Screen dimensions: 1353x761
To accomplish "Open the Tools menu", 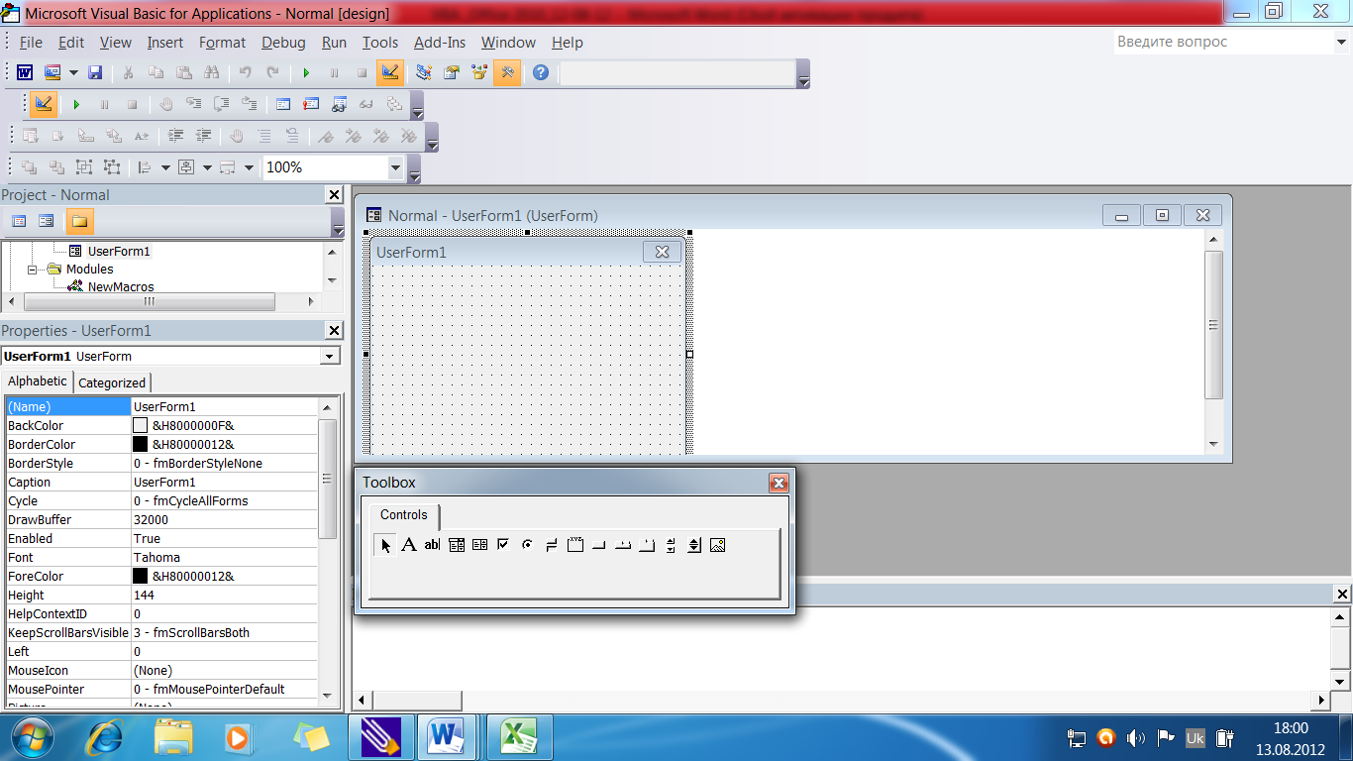I will click(x=380, y=43).
